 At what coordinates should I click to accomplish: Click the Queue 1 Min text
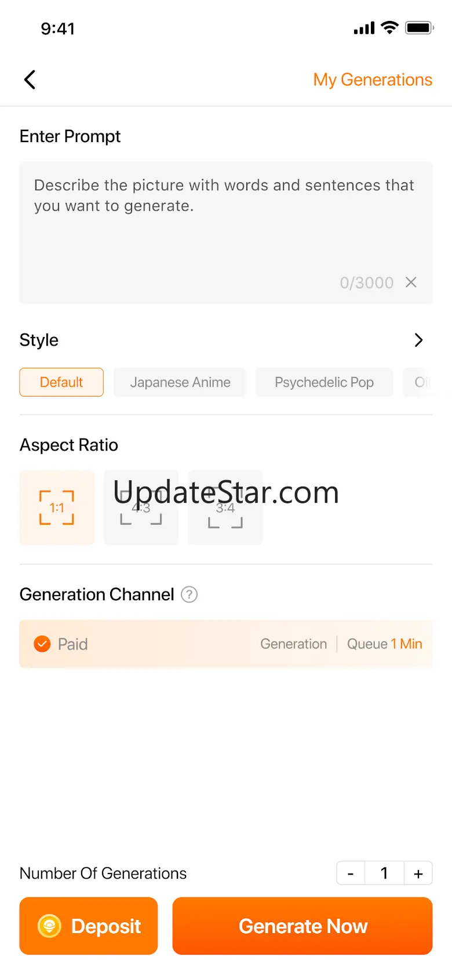(385, 644)
